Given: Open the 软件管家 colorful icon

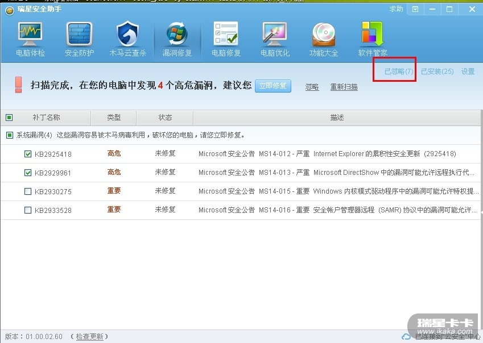Looking at the screenshot, I should pyautogui.click(x=372, y=33).
